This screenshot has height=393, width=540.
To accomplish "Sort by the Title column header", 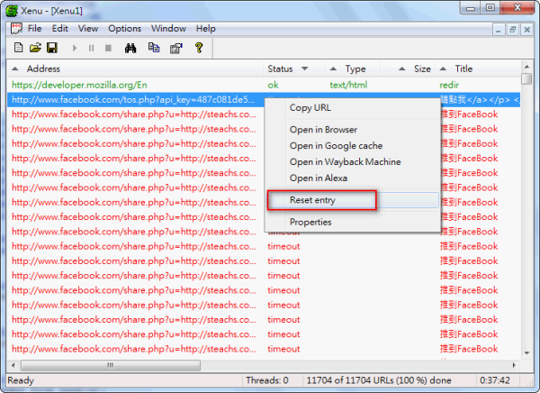I will [478, 69].
